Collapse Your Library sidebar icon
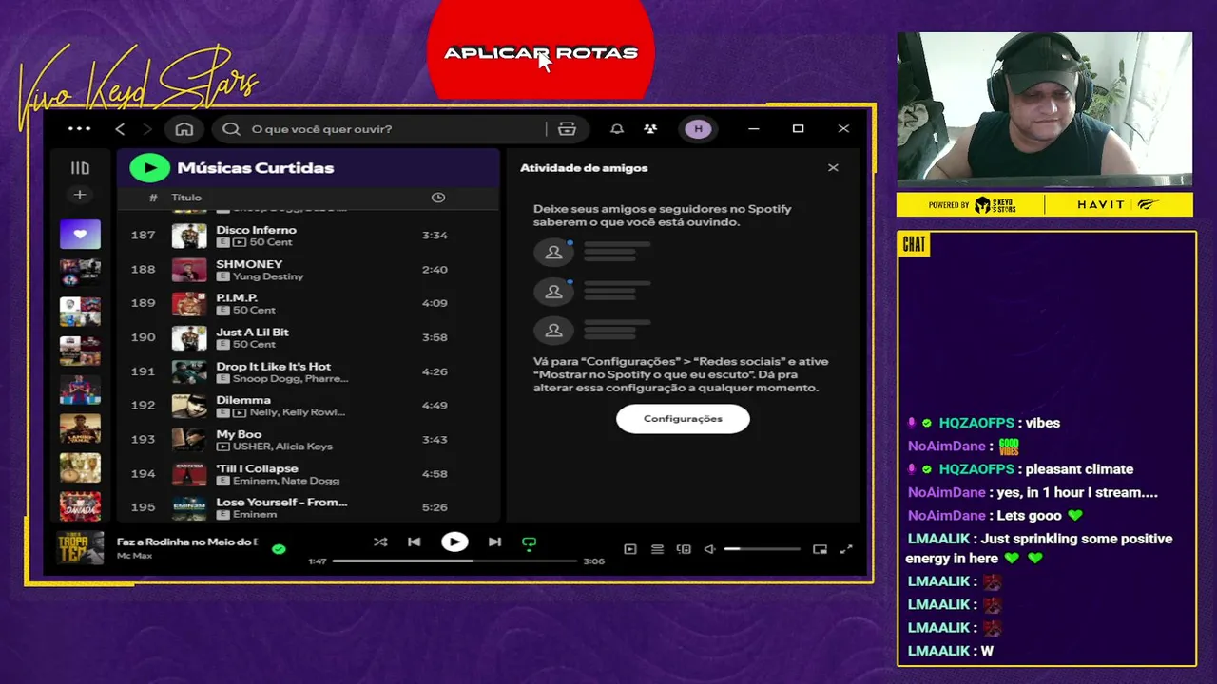 point(80,168)
